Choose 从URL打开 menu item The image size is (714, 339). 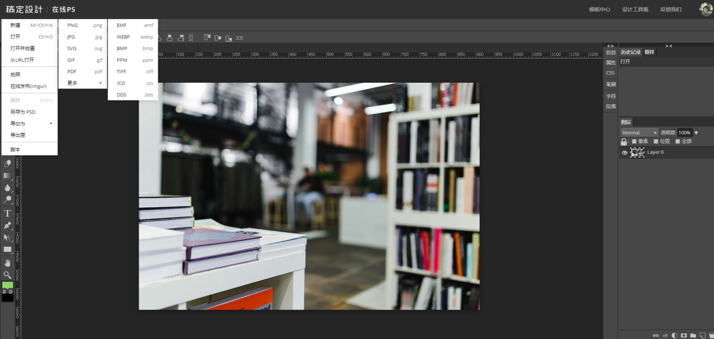click(x=29, y=60)
